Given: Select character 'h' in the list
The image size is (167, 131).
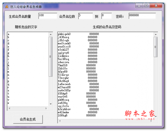Looking at the screenshot, I should [x=8, y=56].
